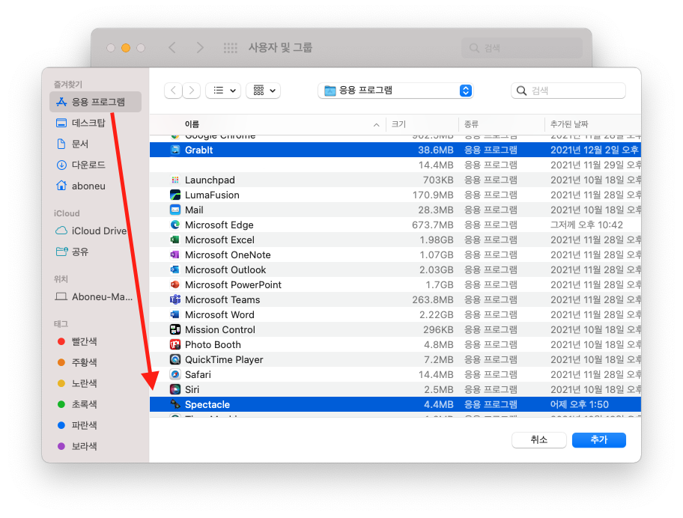This screenshot has width=683, height=518.
Task: Focus search field in 사용자 및 그룹 window
Action: coord(522,48)
